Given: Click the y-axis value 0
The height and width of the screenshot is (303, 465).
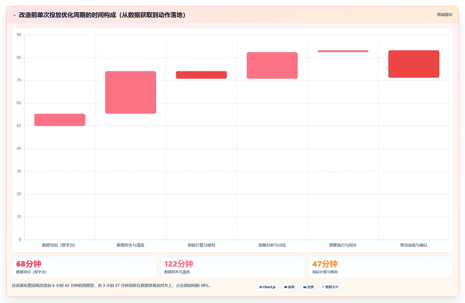Looking at the screenshot, I should click(20, 240).
